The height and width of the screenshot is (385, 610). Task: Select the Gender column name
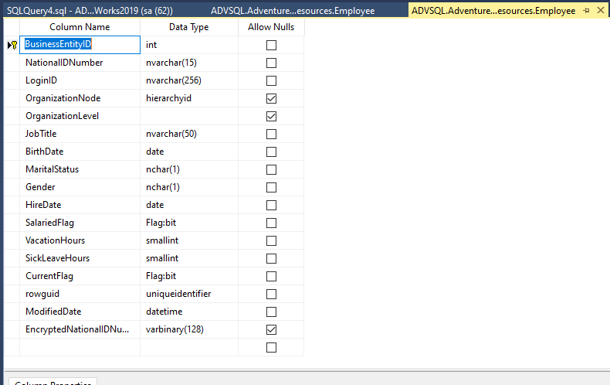(80, 187)
